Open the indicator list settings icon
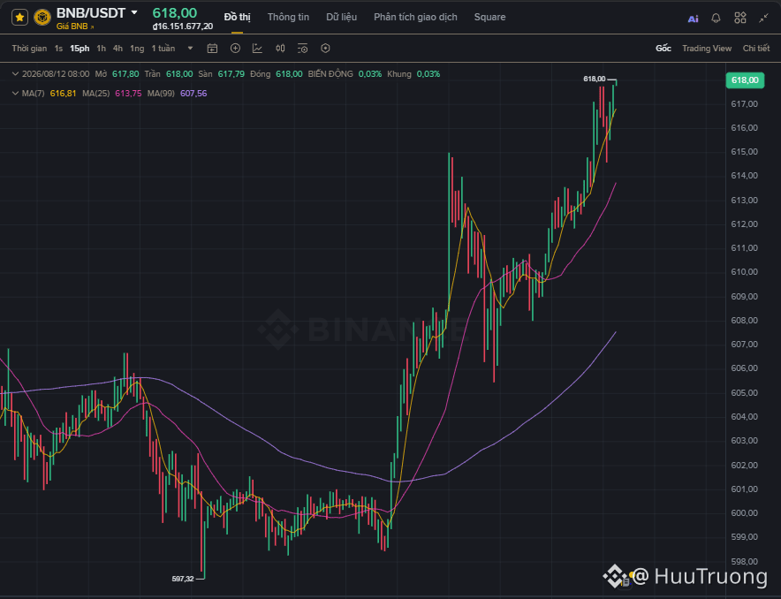 302,49
